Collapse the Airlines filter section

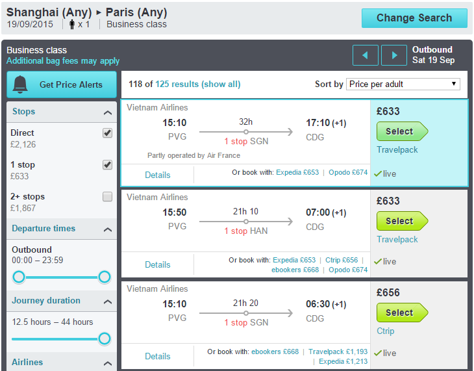(108, 363)
